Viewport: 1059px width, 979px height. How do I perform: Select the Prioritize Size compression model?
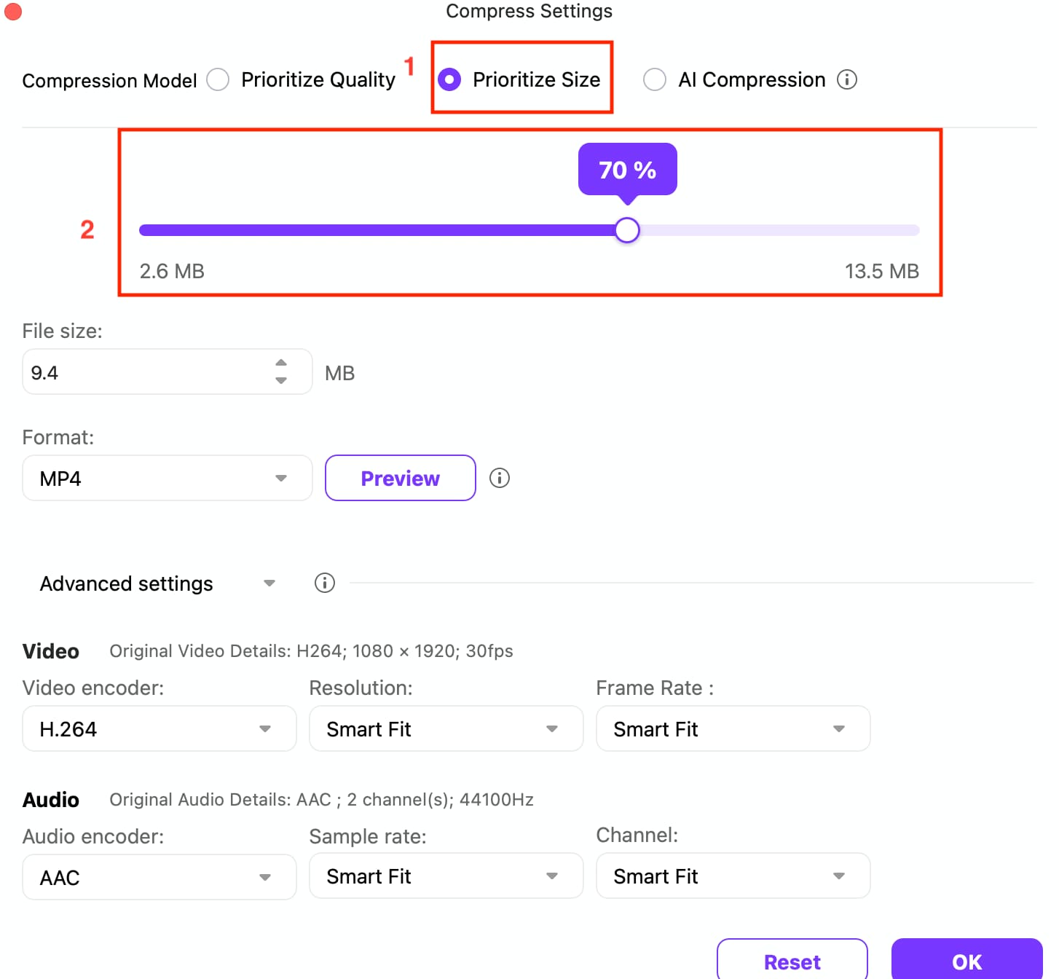coord(449,80)
